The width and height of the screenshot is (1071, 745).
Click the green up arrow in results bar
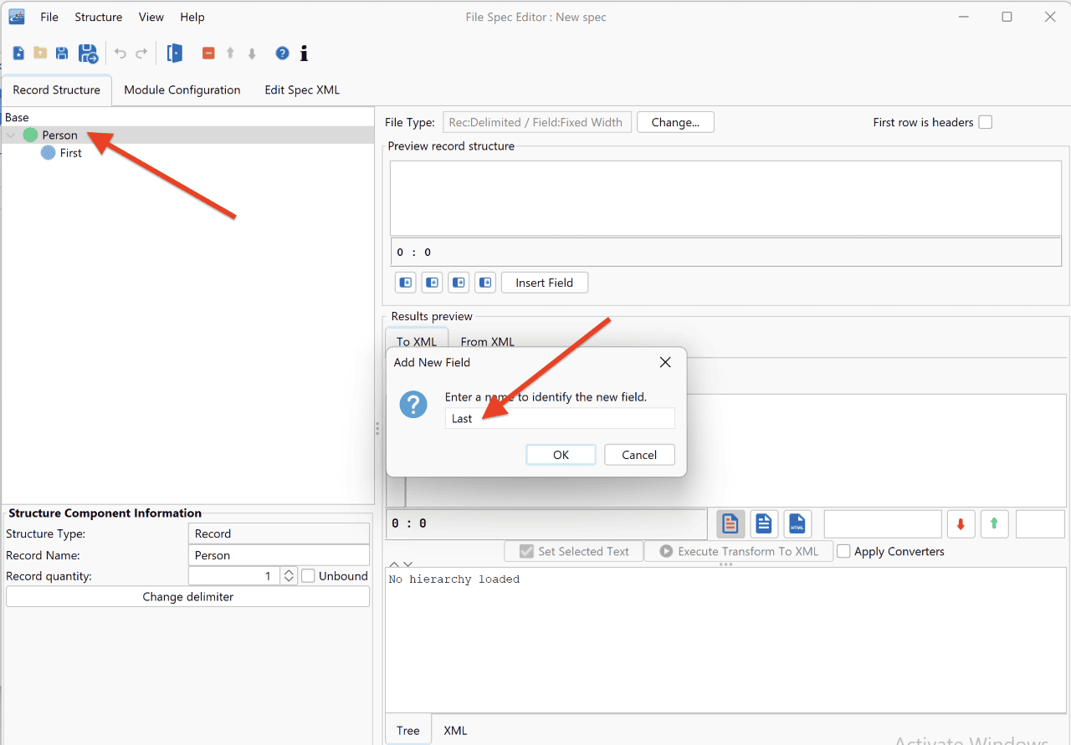994,524
